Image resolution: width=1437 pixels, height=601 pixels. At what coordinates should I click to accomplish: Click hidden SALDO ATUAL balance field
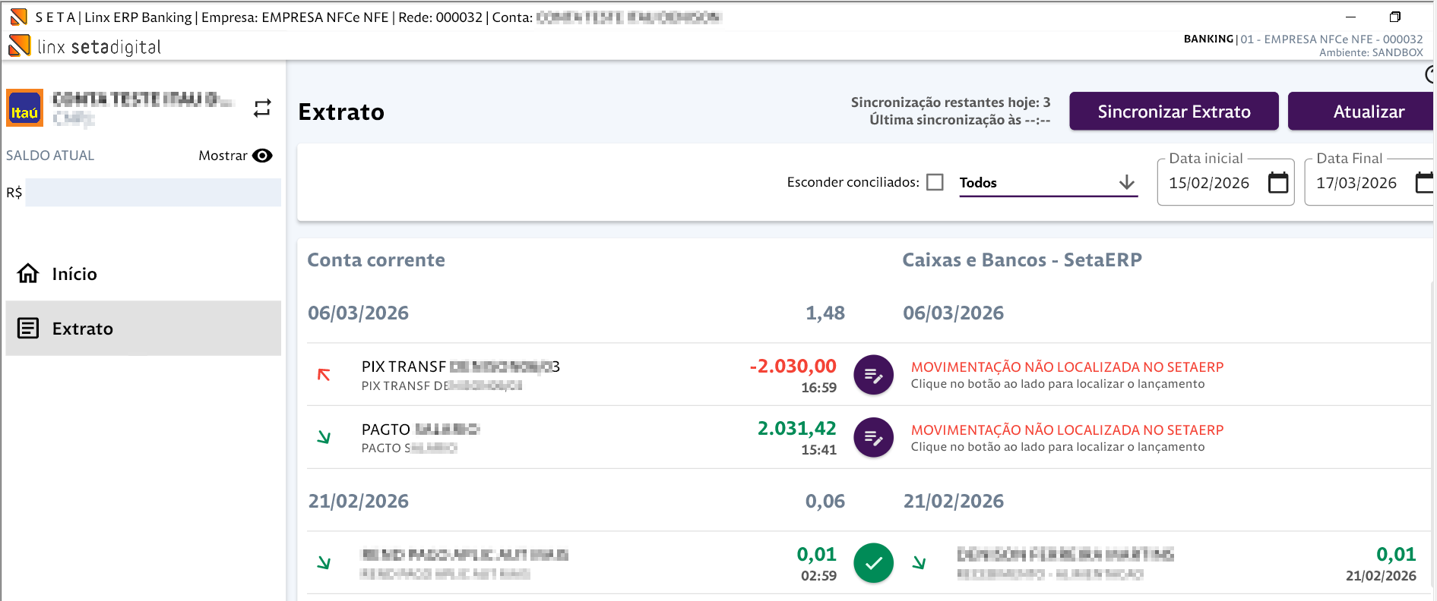[x=154, y=192]
